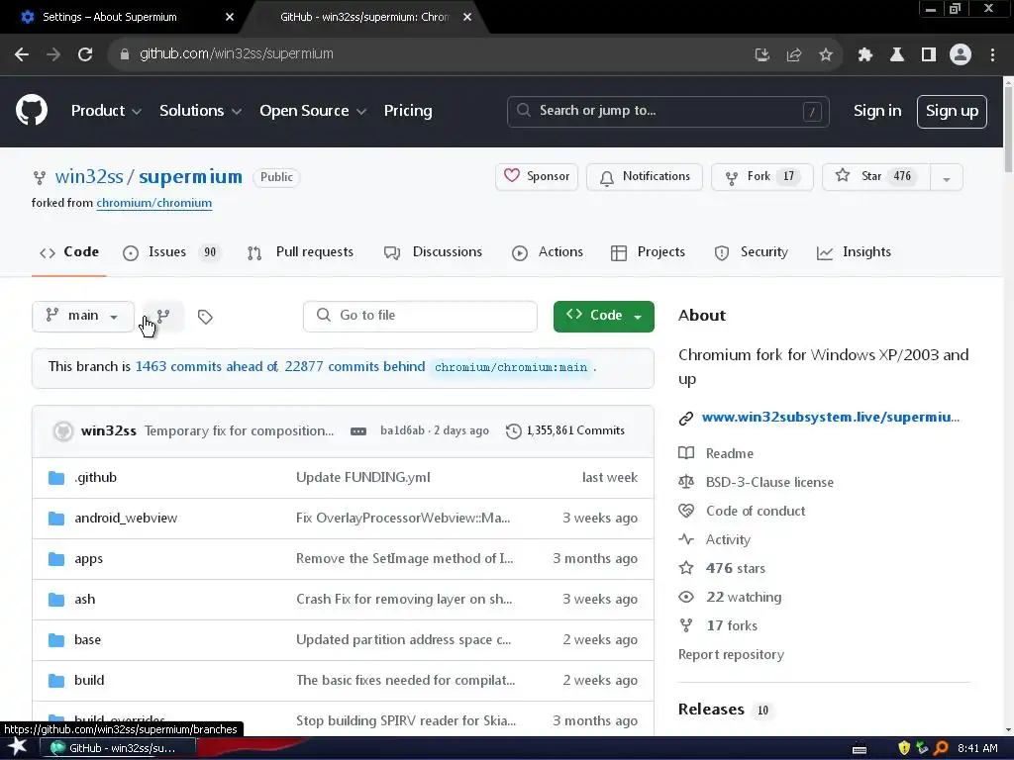
Task: Switch to the Insights tab
Action: point(854,252)
